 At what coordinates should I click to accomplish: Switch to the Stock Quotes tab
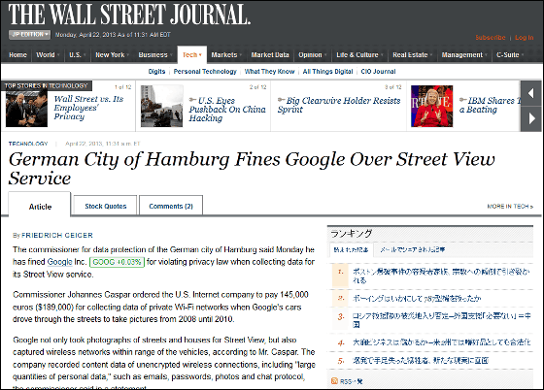pos(106,206)
